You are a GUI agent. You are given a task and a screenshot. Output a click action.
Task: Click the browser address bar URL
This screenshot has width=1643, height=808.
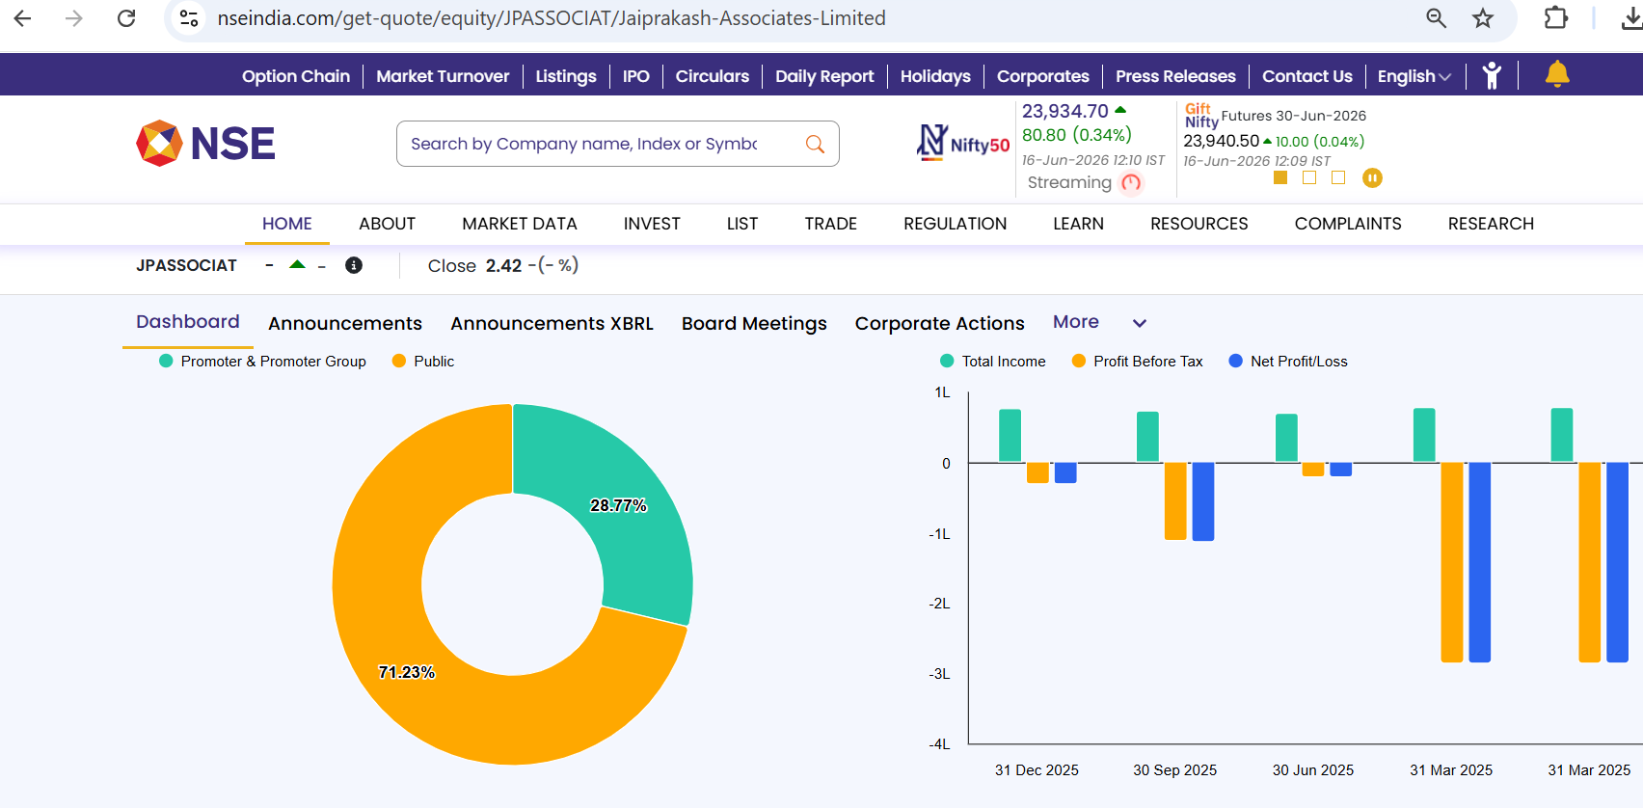(552, 18)
